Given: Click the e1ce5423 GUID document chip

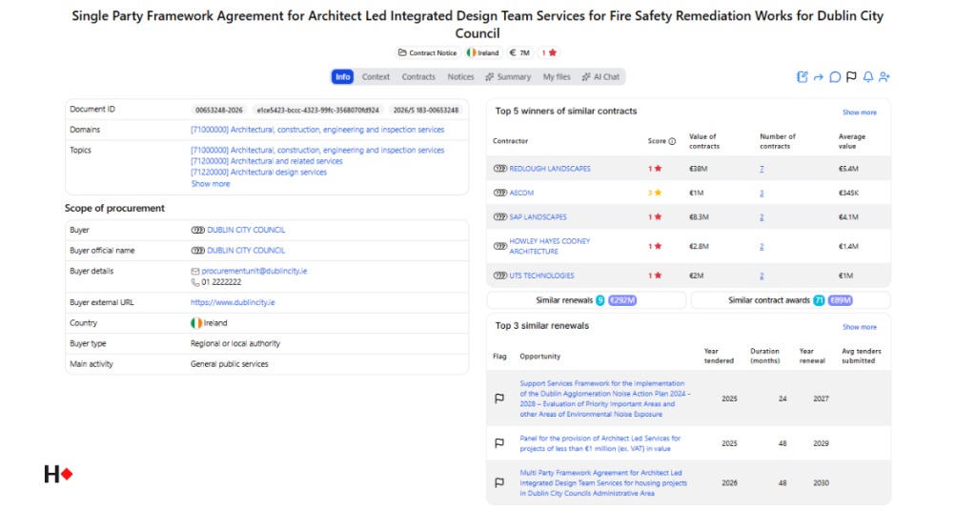Looking at the screenshot, I should (x=317, y=111).
